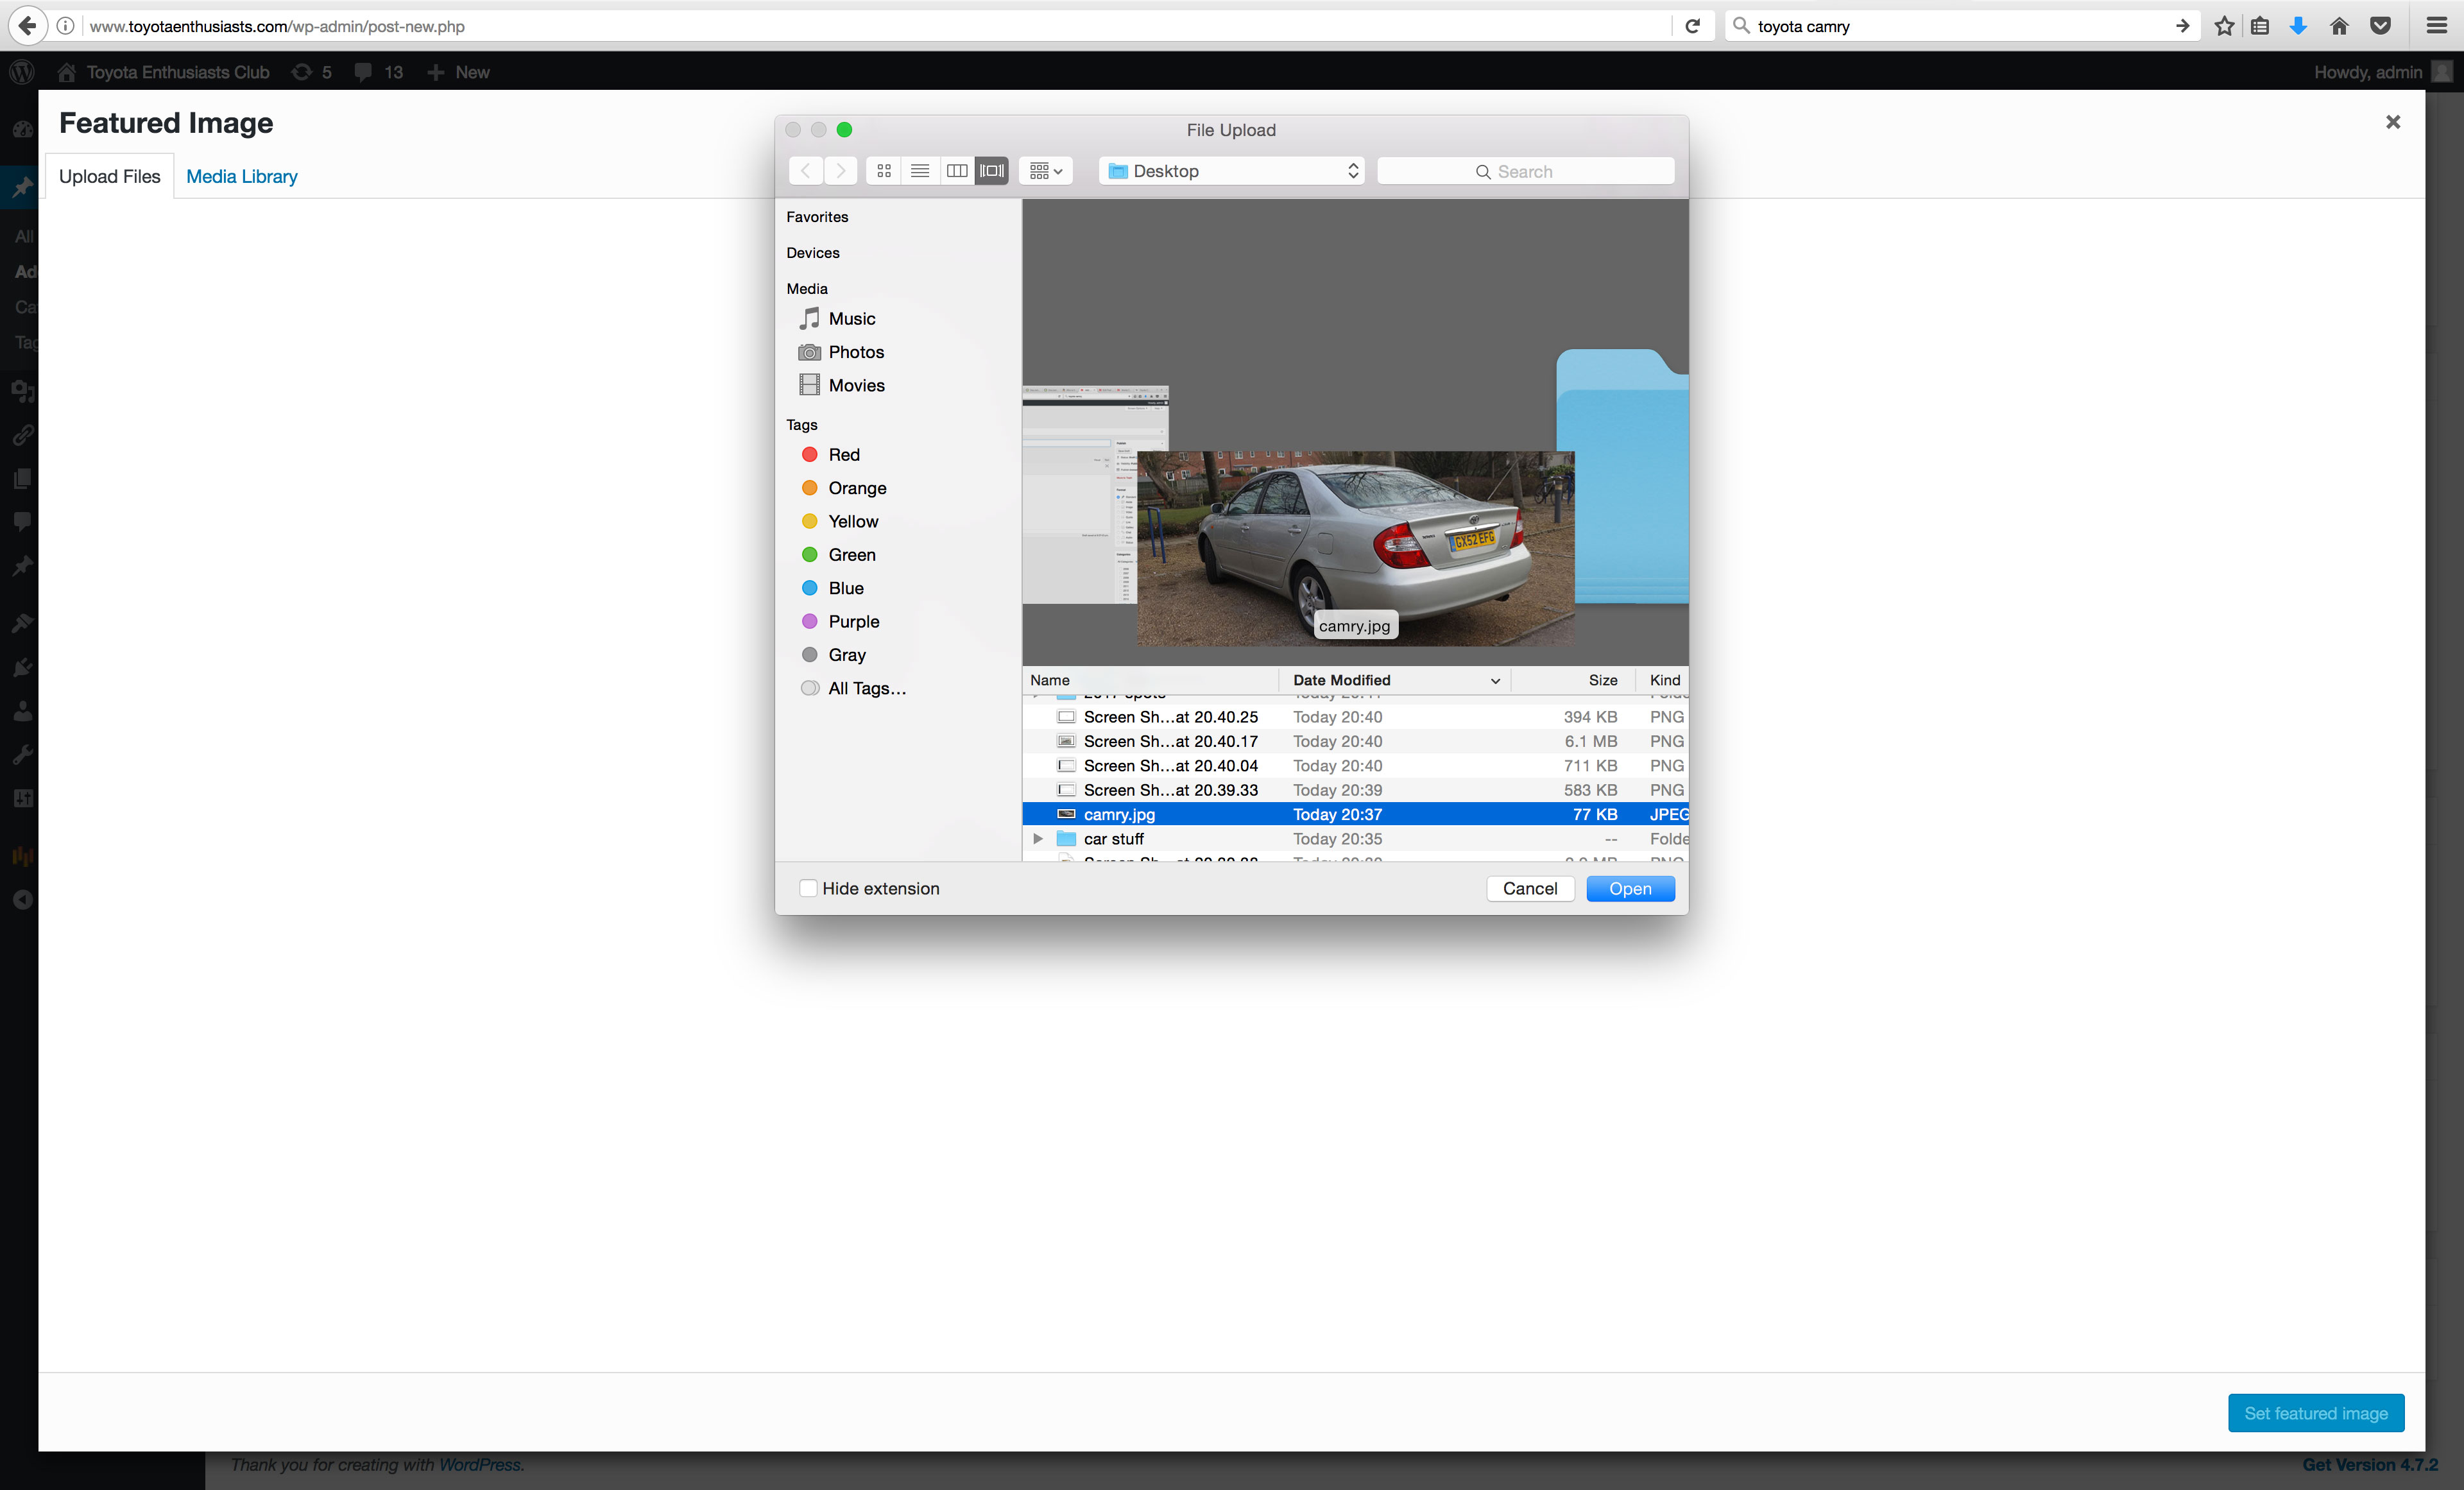Enable the Hide extension checkbox
Image resolution: width=2464 pixels, height=1490 pixels.
(x=809, y=888)
